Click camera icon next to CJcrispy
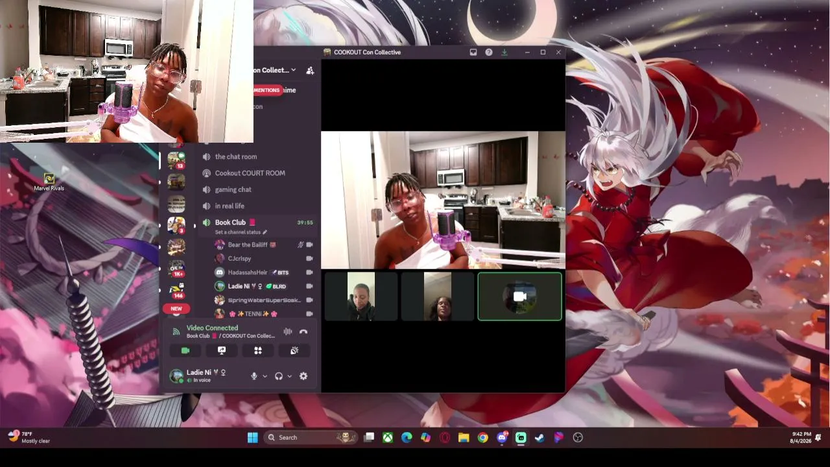This screenshot has width=830, height=467. coord(309,258)
